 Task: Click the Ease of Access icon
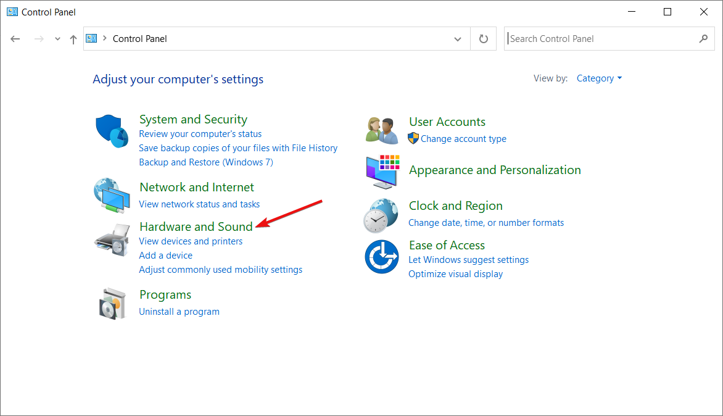(x=381, y=256)
